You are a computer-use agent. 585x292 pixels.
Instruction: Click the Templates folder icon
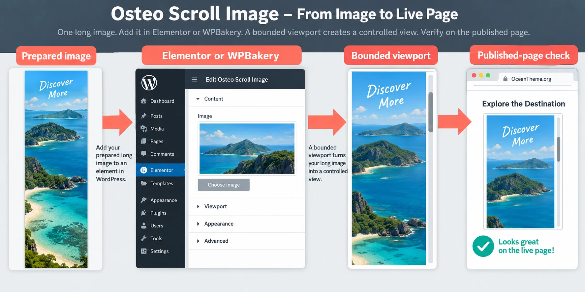(x=144, y=183)
